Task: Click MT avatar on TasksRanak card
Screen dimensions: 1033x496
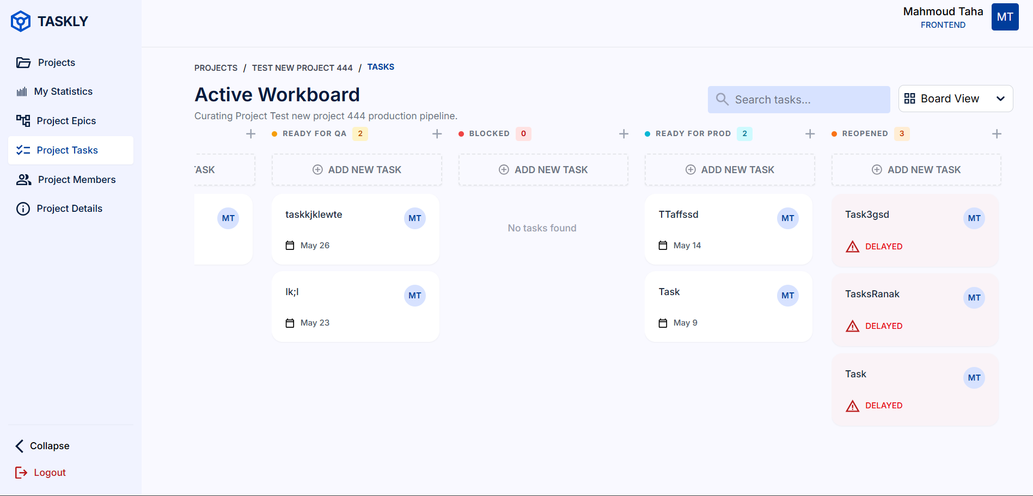Action: pyautogui.click(x=974, y=298)
